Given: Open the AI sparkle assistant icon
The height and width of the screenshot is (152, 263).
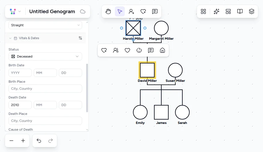Looking at the screenshot, I should click(216, 11).
